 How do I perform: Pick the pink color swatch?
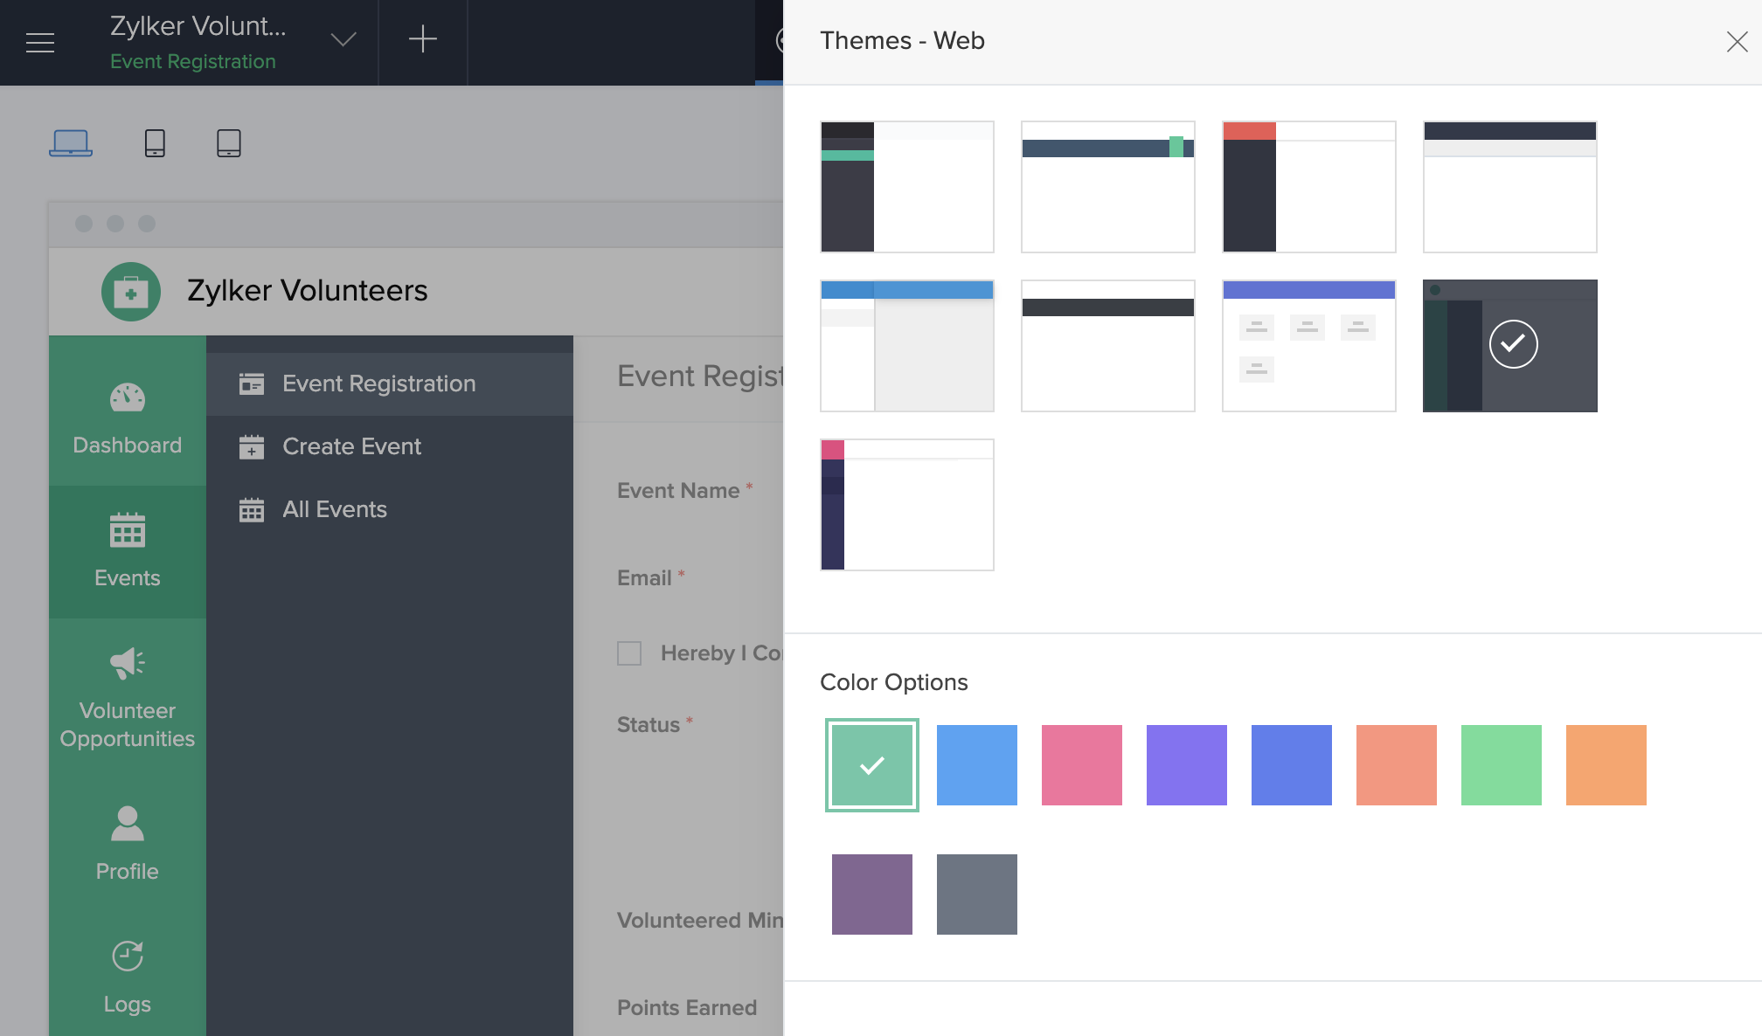(1082, 765)
